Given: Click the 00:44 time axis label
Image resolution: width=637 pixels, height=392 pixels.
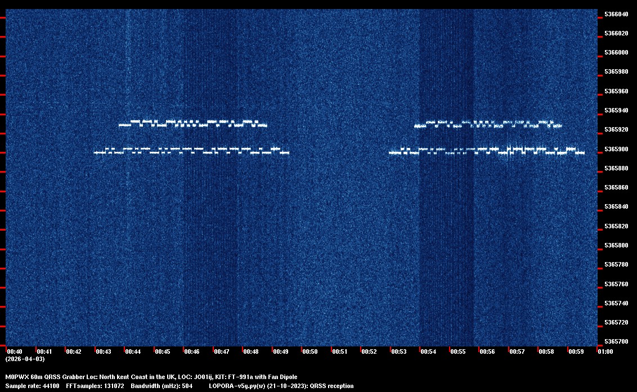Looking at the screenshot, I should click(133, 352).
